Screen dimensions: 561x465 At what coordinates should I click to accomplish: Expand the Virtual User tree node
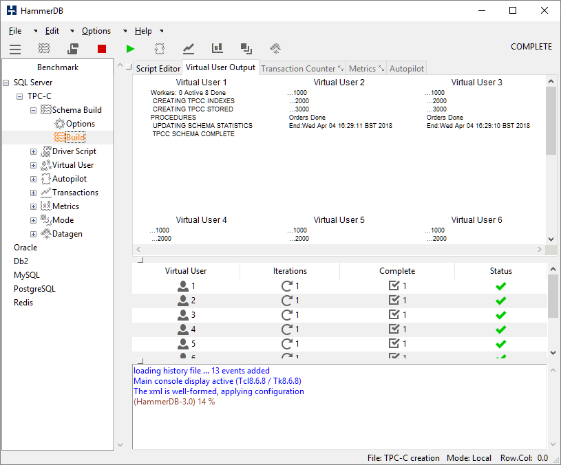coord(33,166)
